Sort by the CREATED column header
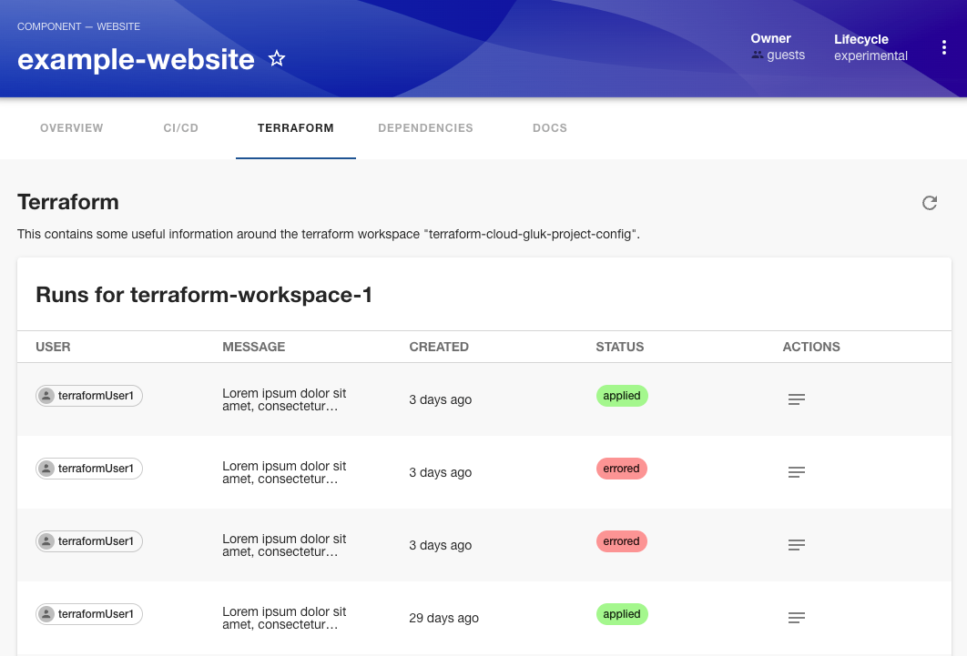Image resolution: width=967 pixels, height=656 pixels. [x=439, y=347]
